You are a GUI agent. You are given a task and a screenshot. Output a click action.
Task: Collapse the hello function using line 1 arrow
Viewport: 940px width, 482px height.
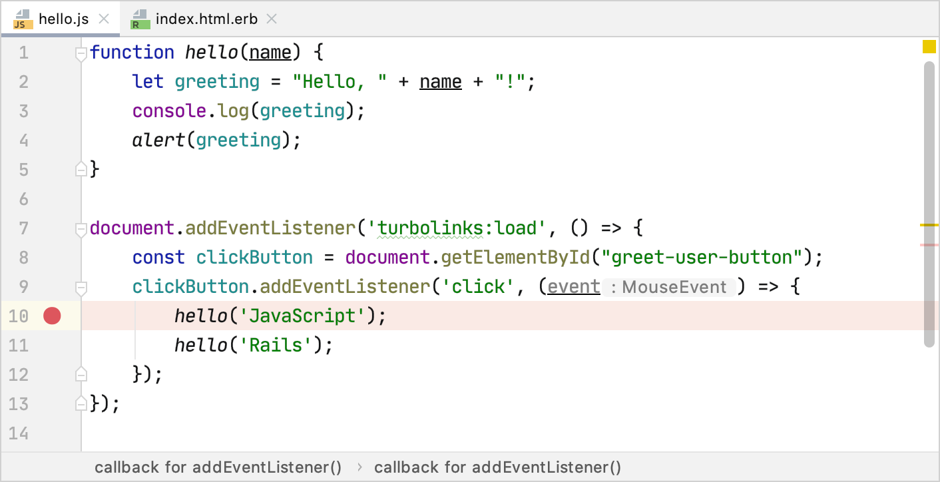[81, 52]
